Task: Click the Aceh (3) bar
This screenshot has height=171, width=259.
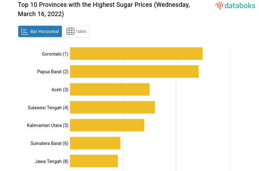Action: (110, 89)
